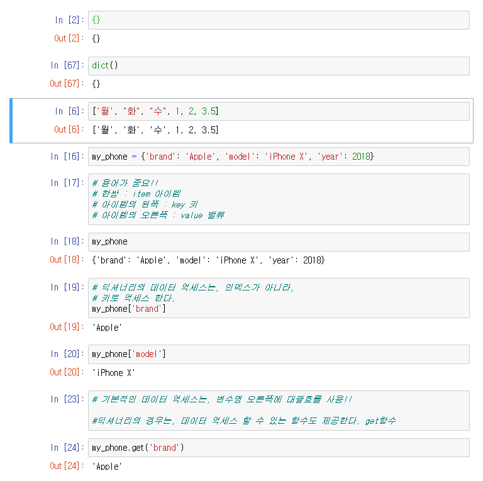Click the In [20]: prompt label

tap(67, 354)
